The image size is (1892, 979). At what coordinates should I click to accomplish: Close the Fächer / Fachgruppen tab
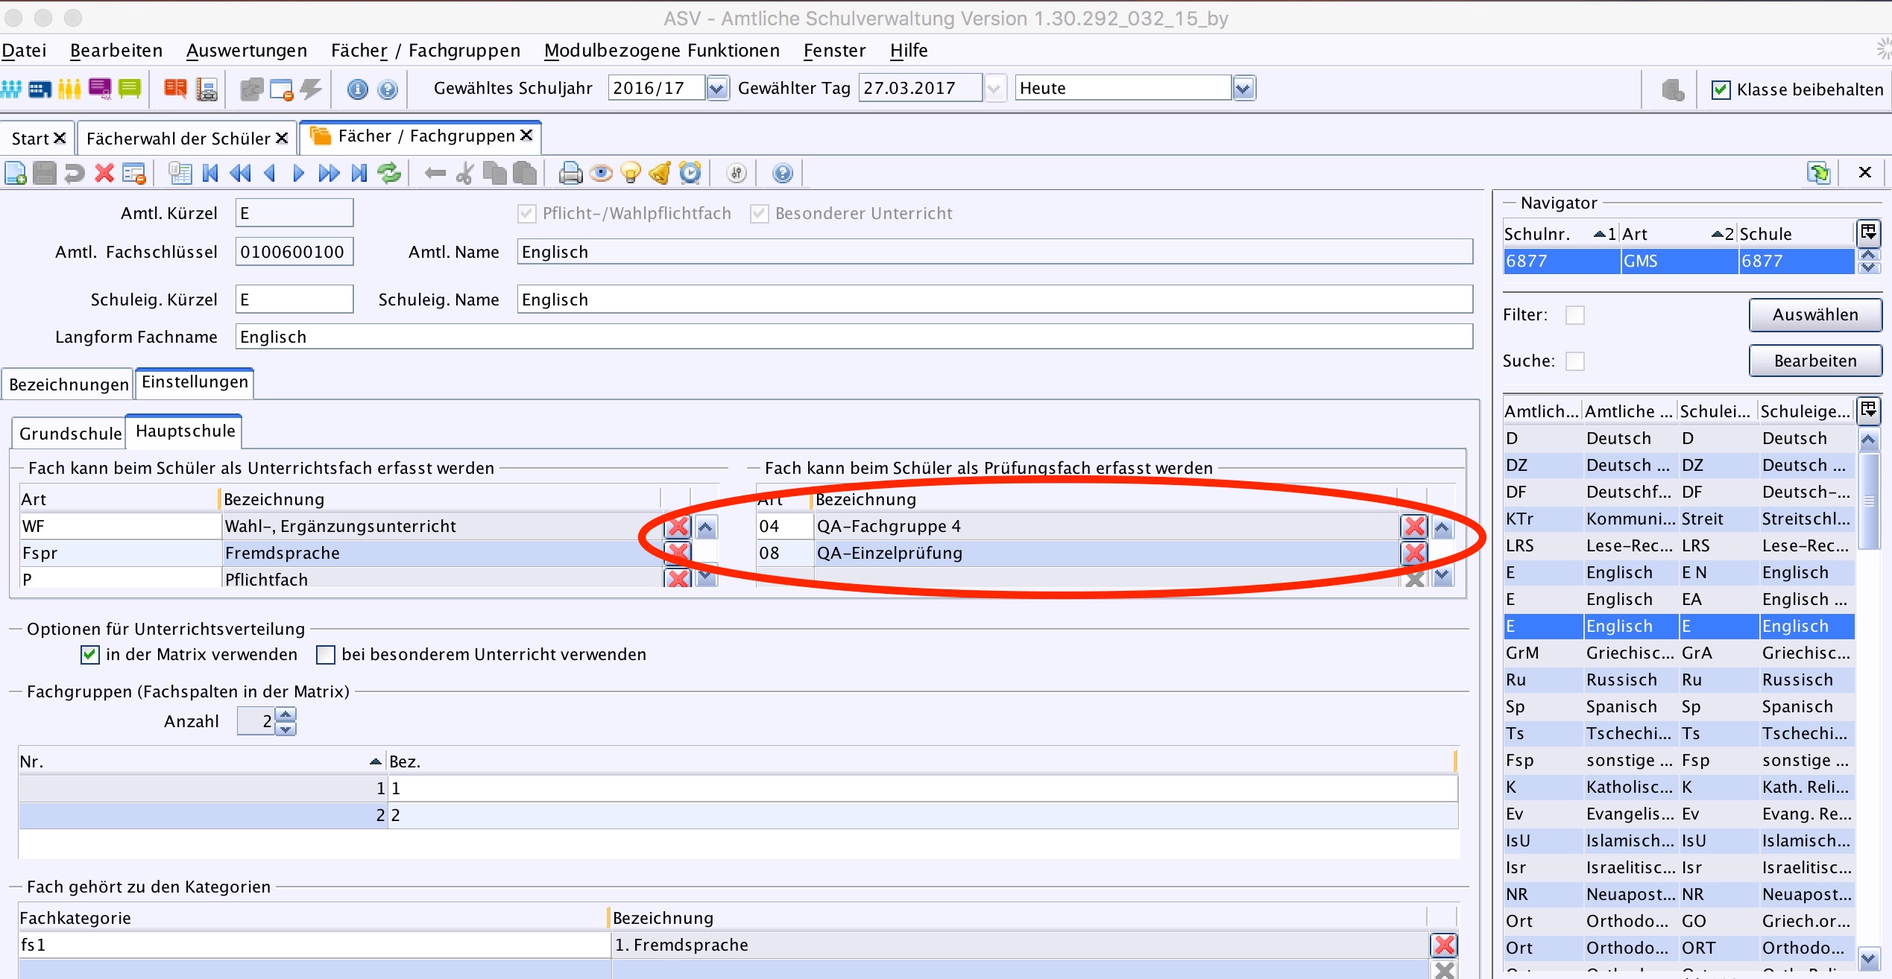[526, 135]
